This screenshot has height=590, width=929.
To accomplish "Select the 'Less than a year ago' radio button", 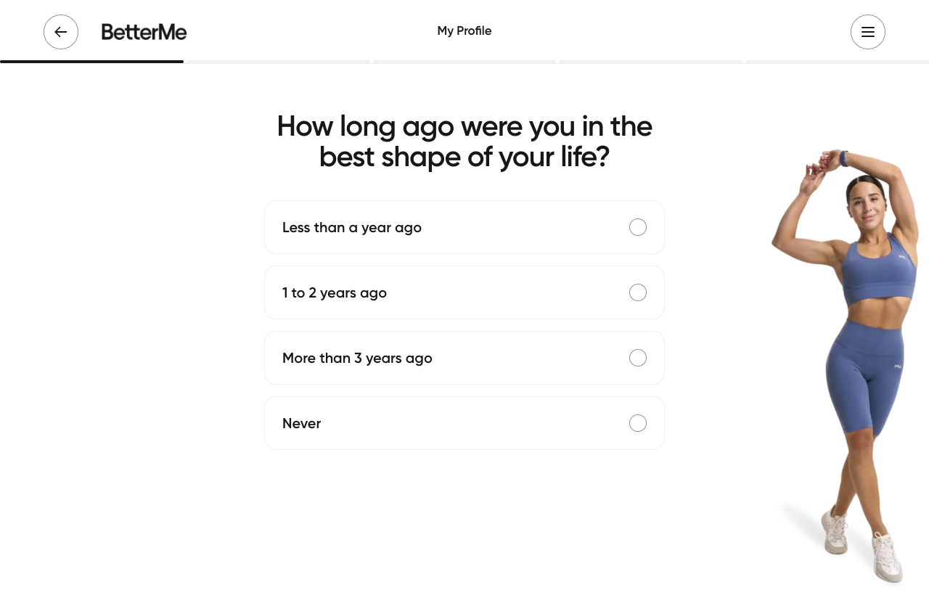I will tap(637, 227).
